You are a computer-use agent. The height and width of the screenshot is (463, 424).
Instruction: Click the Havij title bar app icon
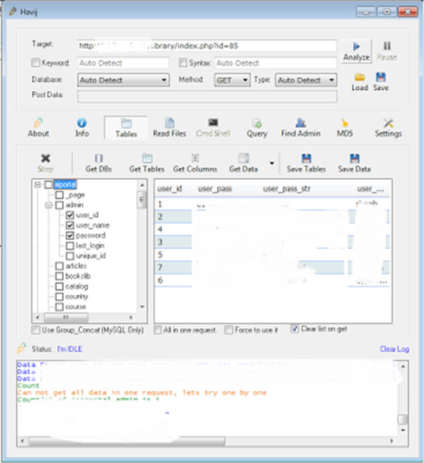click(x=13, y=12)
